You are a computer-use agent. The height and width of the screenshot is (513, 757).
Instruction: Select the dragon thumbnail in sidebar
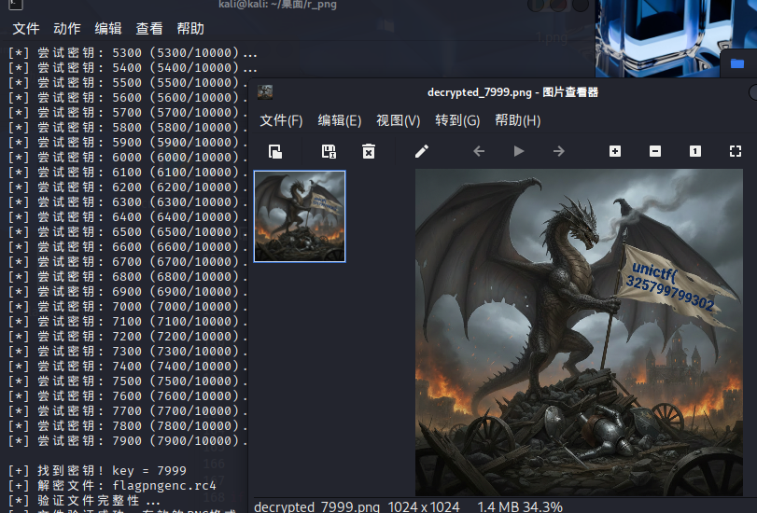pyautogui.click(x=300, y=216)
